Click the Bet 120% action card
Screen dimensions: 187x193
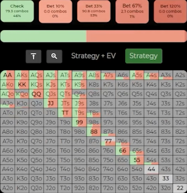click(170, 11)
